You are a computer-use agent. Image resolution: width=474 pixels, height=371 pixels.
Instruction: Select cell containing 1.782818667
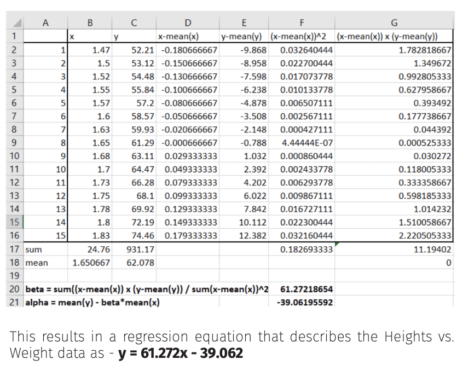click(394, 50)
